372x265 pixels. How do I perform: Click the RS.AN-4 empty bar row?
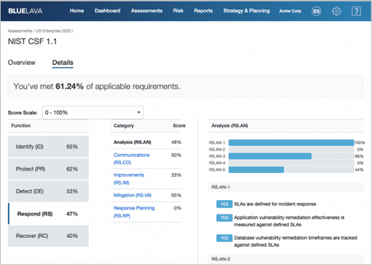(x=291, y=163)
